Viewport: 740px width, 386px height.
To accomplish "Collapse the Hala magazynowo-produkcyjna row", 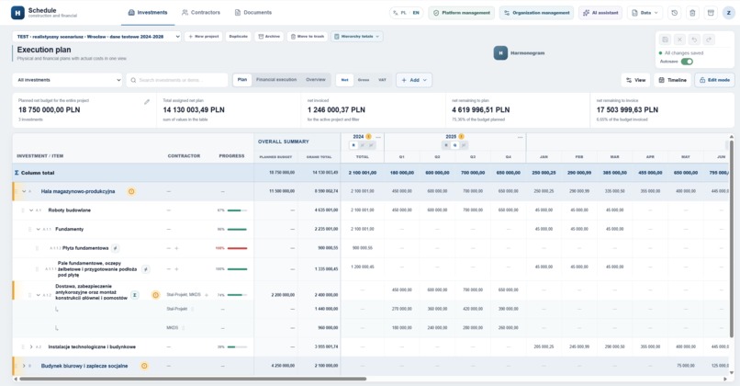I will point(24,191).
